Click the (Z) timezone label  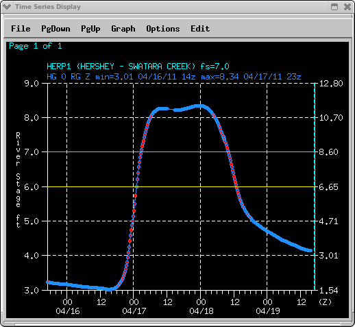click(325, 302)
